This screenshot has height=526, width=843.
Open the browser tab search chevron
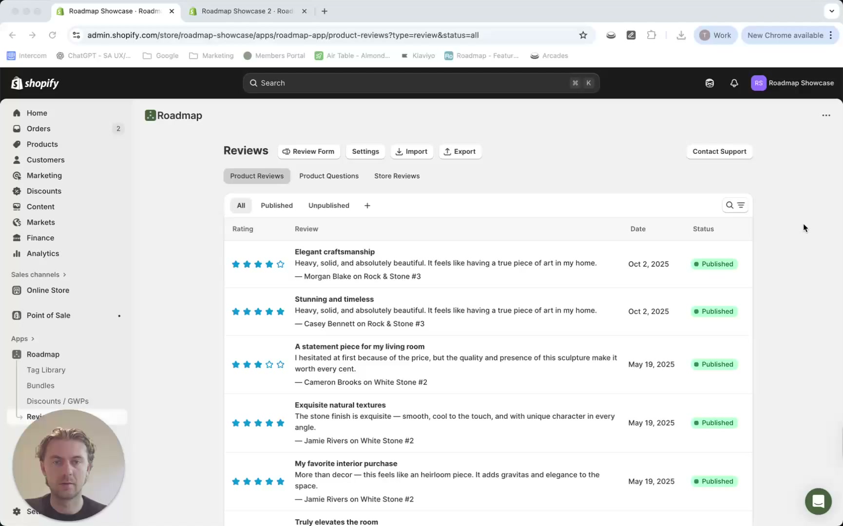[x=831, y=11]
